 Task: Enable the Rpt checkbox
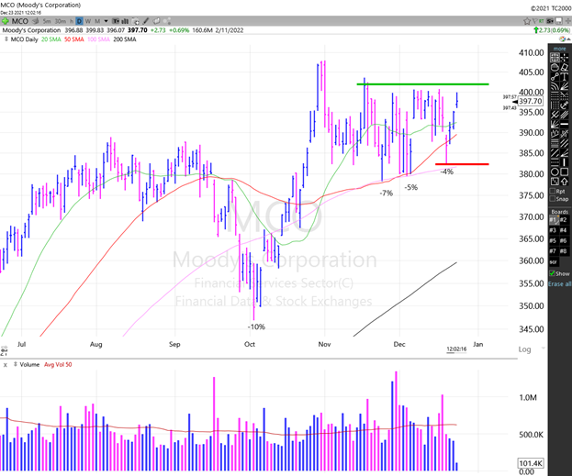coord(553,191)
